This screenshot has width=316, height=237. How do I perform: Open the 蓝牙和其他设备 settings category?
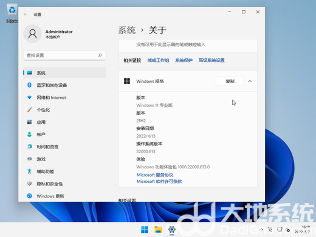[x=64, y=85]
